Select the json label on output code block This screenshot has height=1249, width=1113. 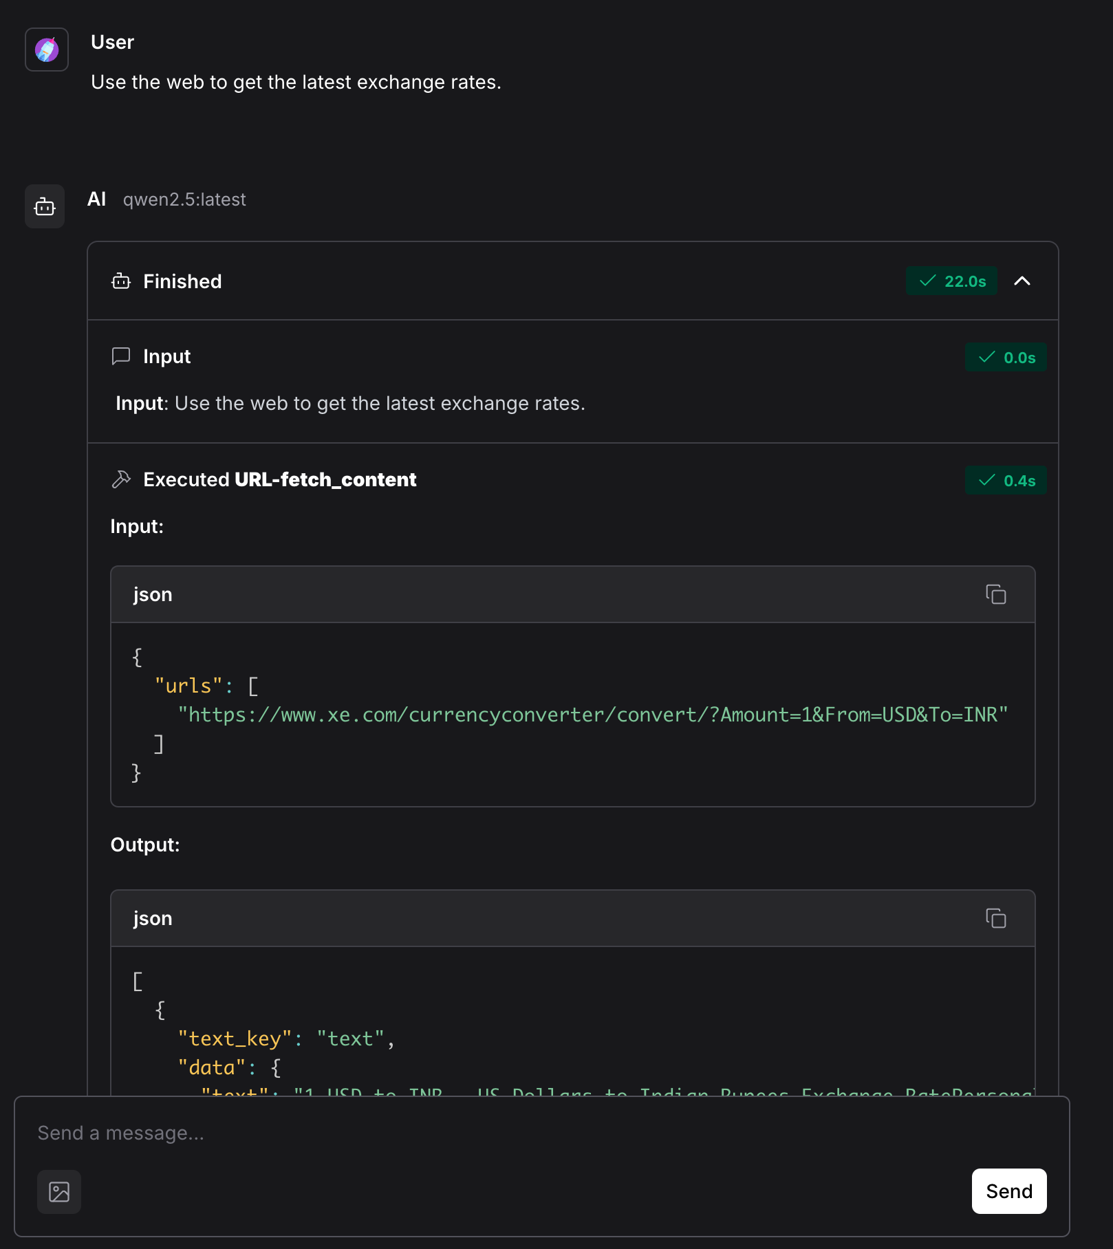152,917
